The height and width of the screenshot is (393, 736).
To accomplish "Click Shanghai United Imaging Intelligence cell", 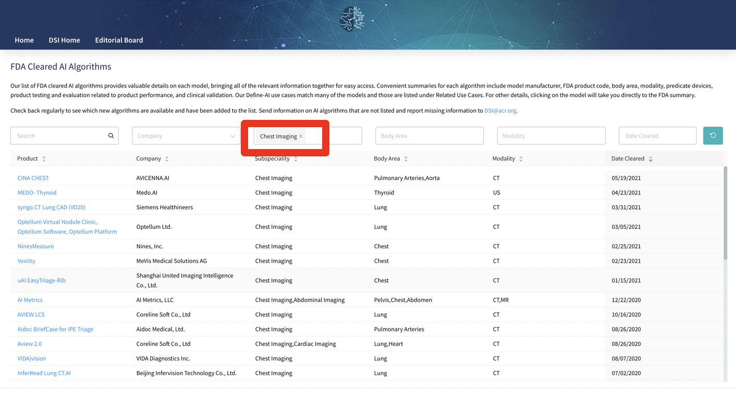I will [185, 280].
